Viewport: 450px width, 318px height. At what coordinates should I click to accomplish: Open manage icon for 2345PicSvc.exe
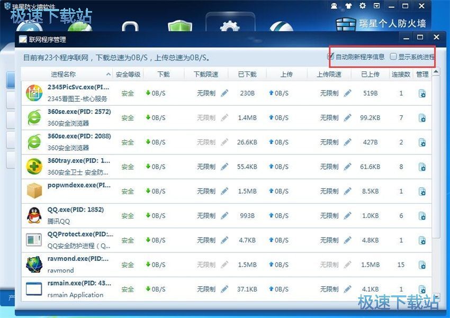[422, 94]
